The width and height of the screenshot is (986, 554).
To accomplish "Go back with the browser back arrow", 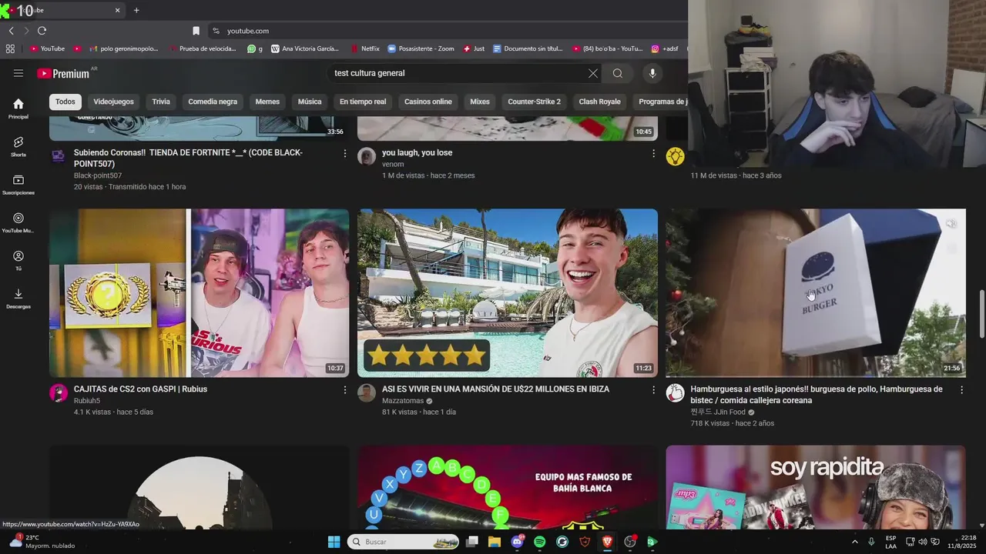I will (11, 31).
